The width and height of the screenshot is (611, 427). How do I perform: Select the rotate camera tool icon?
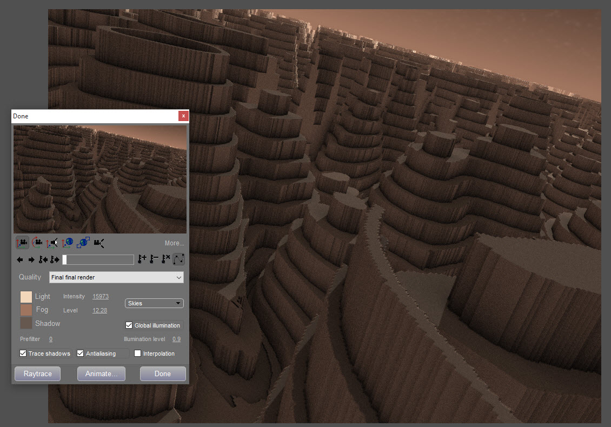click(x=37, y=243)
